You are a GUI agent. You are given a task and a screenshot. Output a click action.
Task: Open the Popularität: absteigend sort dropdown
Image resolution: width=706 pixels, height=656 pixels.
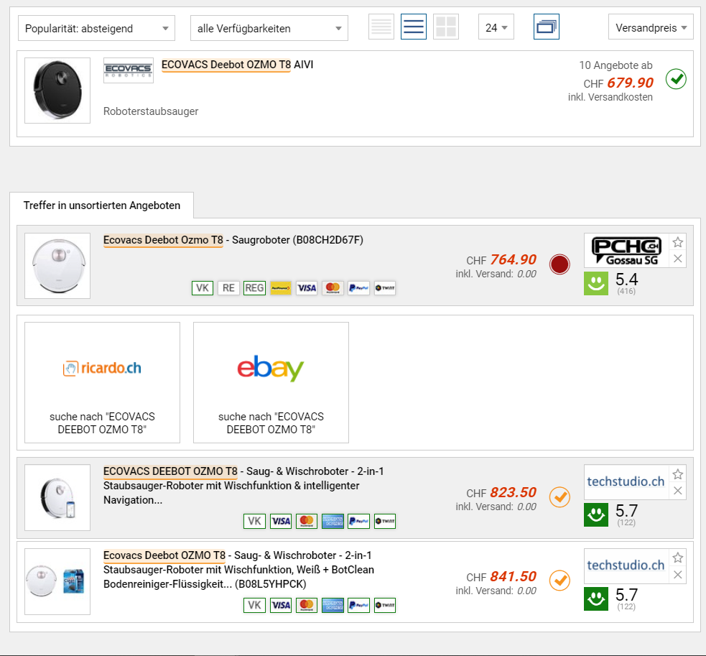coord(96,29)
